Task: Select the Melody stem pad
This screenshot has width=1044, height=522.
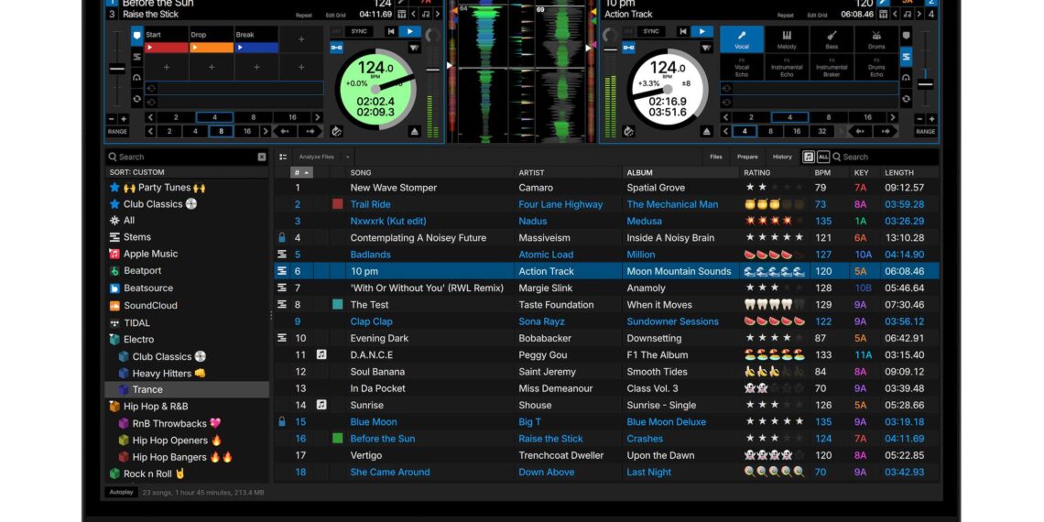Action: pyautogui.click(x=787, y=38)
